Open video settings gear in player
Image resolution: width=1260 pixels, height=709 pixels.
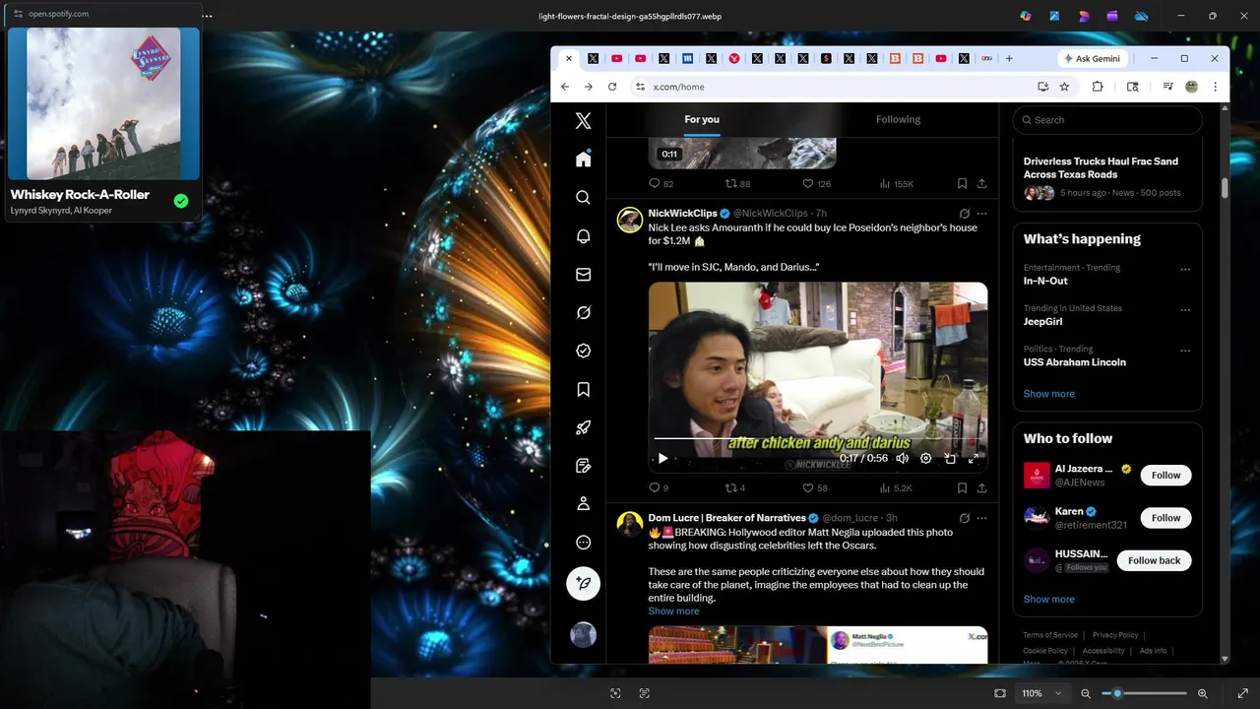[925, 458]
